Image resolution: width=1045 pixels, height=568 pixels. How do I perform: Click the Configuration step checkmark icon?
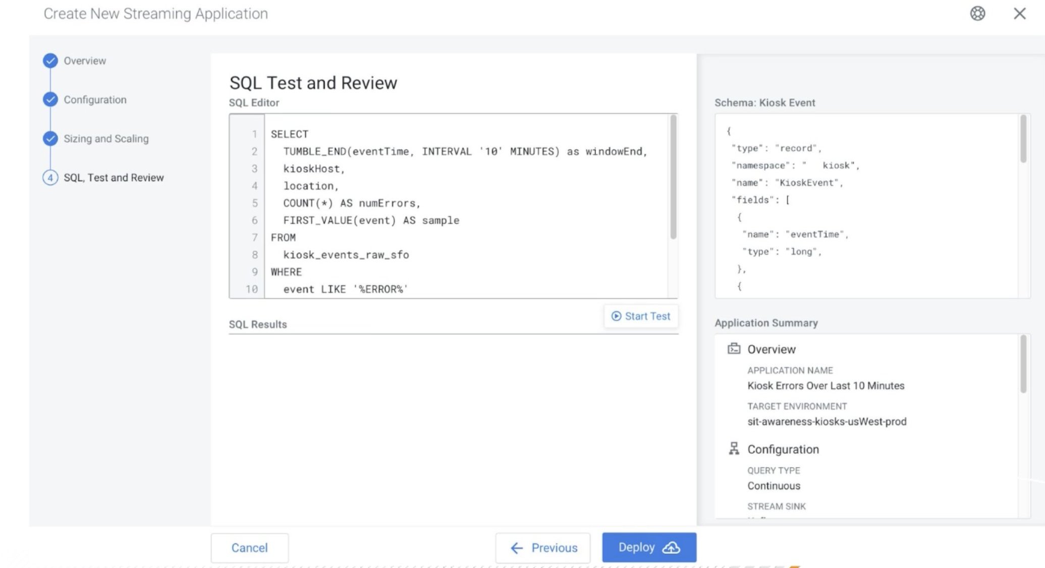tap(50, 99)
